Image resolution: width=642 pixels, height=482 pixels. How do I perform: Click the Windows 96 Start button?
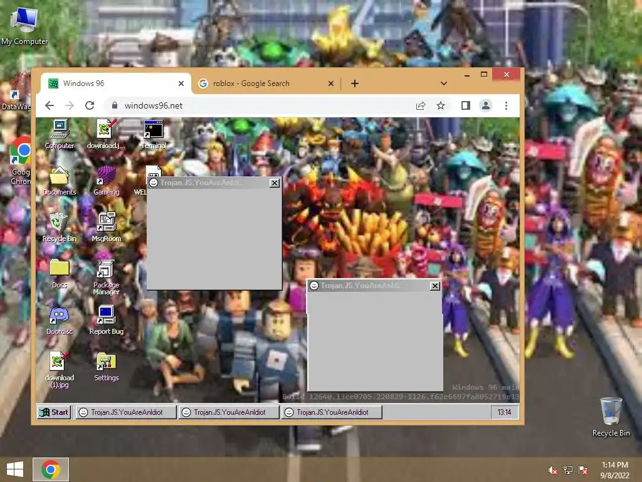tap(54, 412)
